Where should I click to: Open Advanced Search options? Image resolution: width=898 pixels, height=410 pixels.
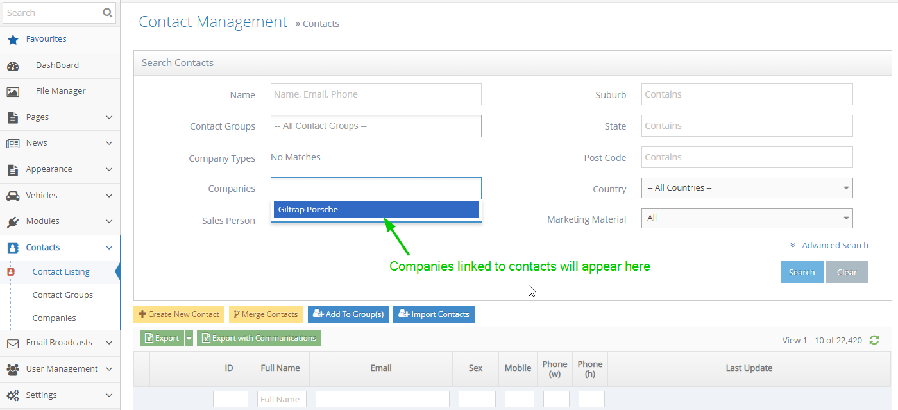[834, 245]
